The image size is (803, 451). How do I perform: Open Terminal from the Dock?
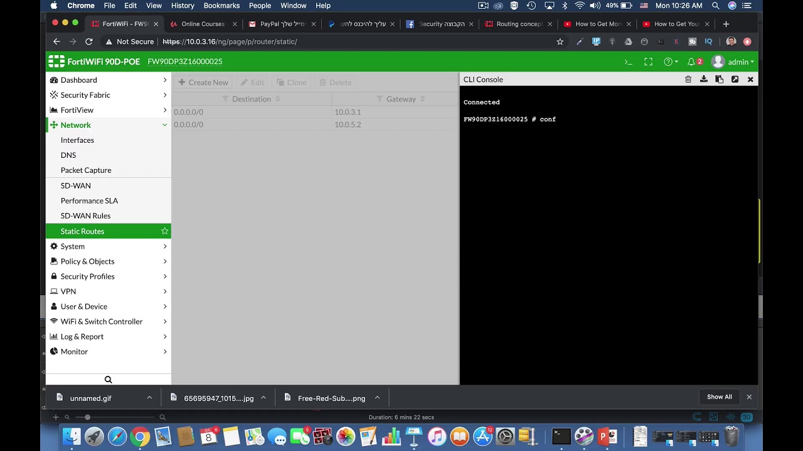(x=561, y=436)
